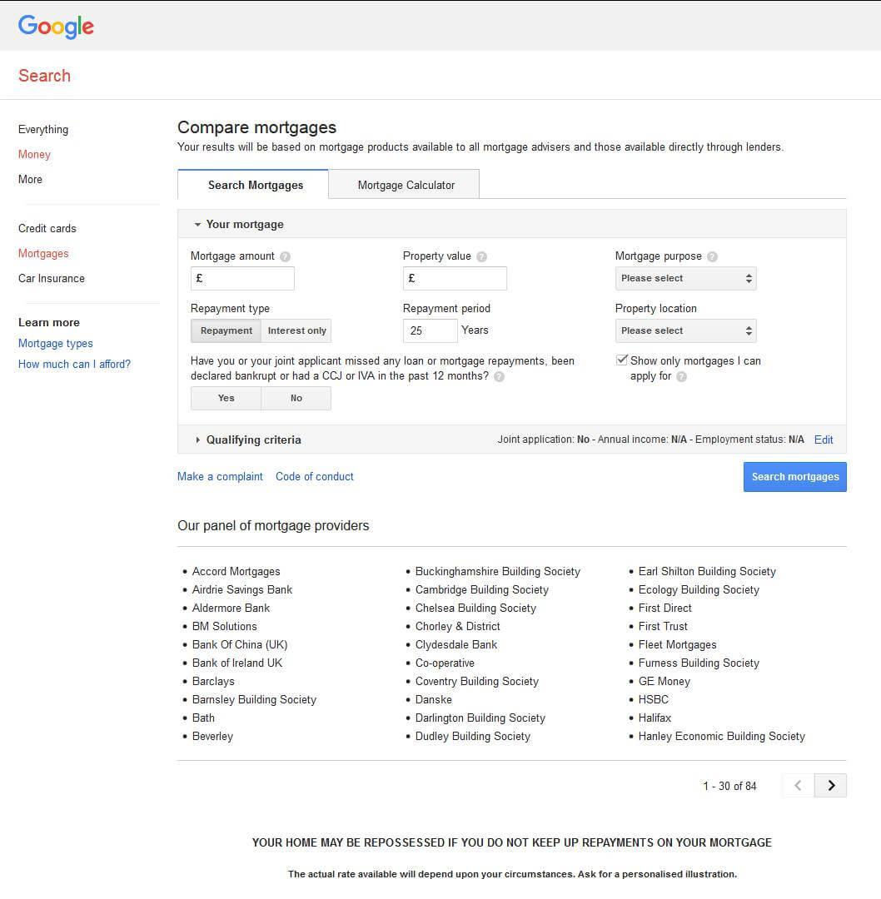This screenshot has width=881, height=899.
Task: Select Interest only repayment type
Action: coord(296,330)
